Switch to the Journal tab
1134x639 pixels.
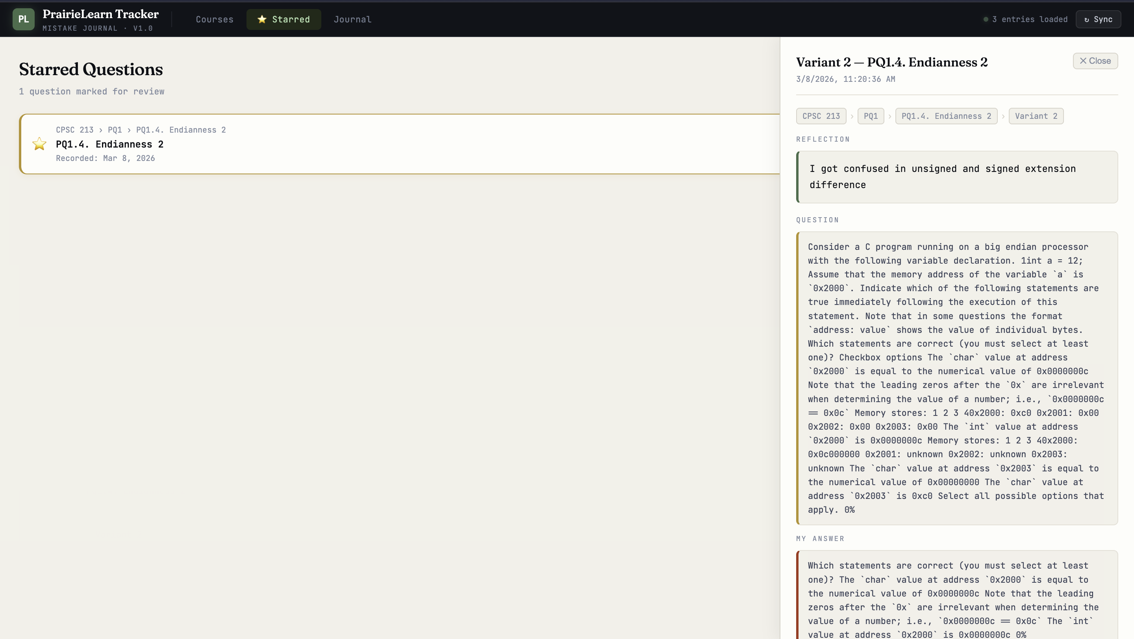pyautogui.click(x=352, y=19)
